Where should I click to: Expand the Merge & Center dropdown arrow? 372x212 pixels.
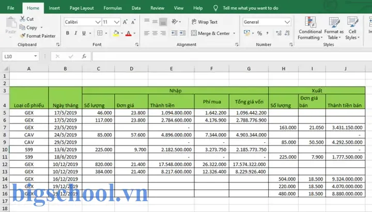[x=234, y=33]
